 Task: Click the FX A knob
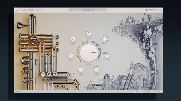pos(70,56)
